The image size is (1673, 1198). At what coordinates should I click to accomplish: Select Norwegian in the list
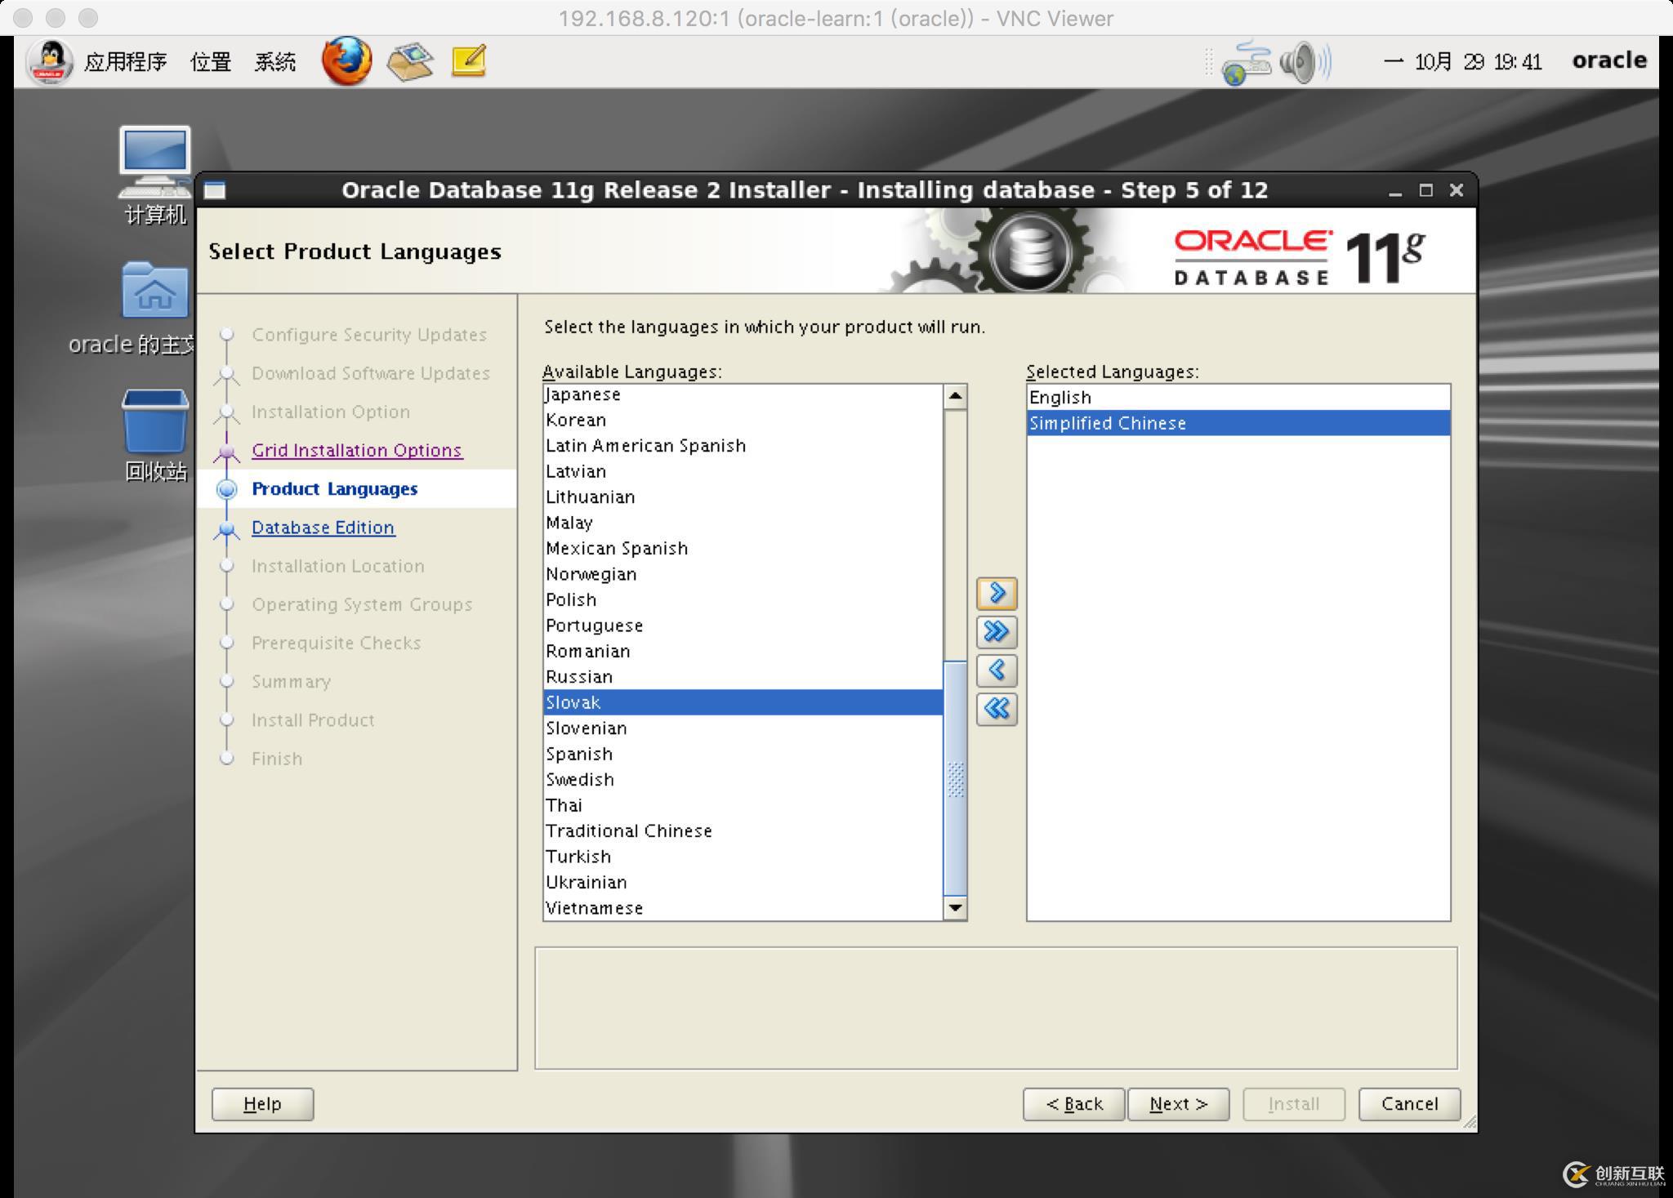[x=743, y=574]
